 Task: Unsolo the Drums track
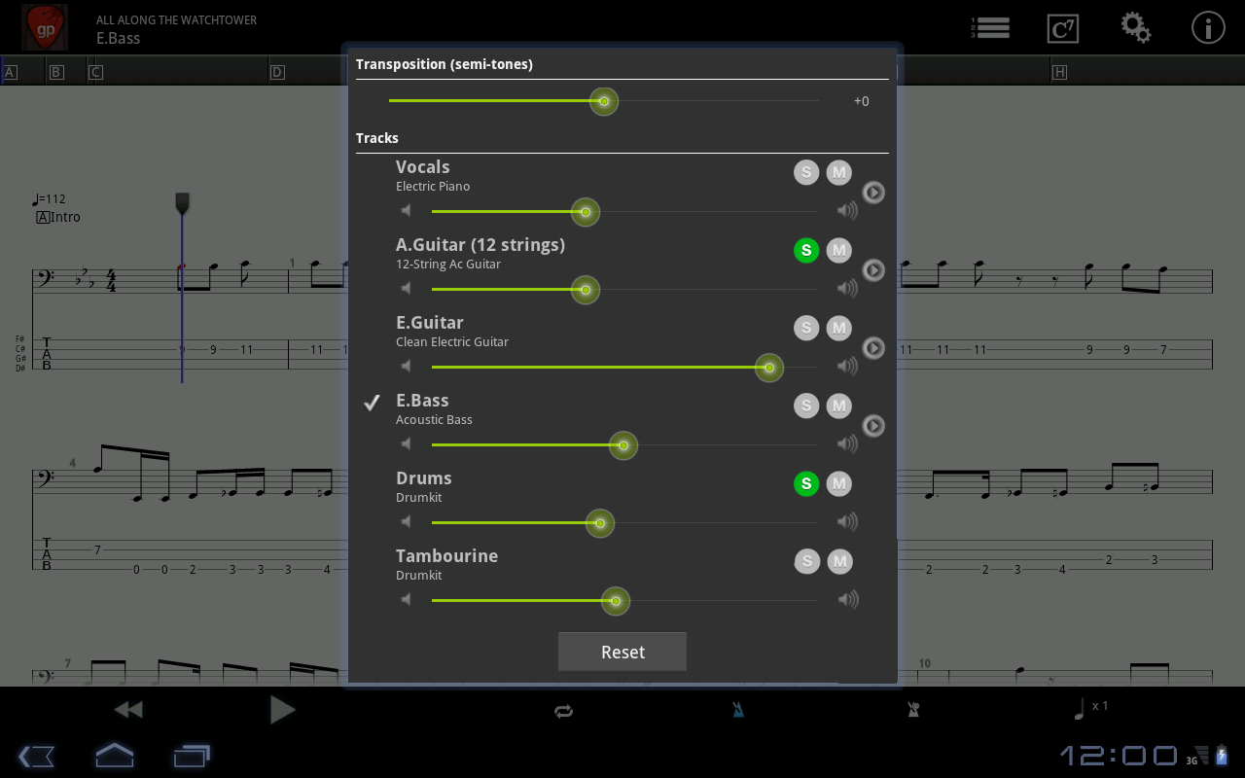pos(806,483)
